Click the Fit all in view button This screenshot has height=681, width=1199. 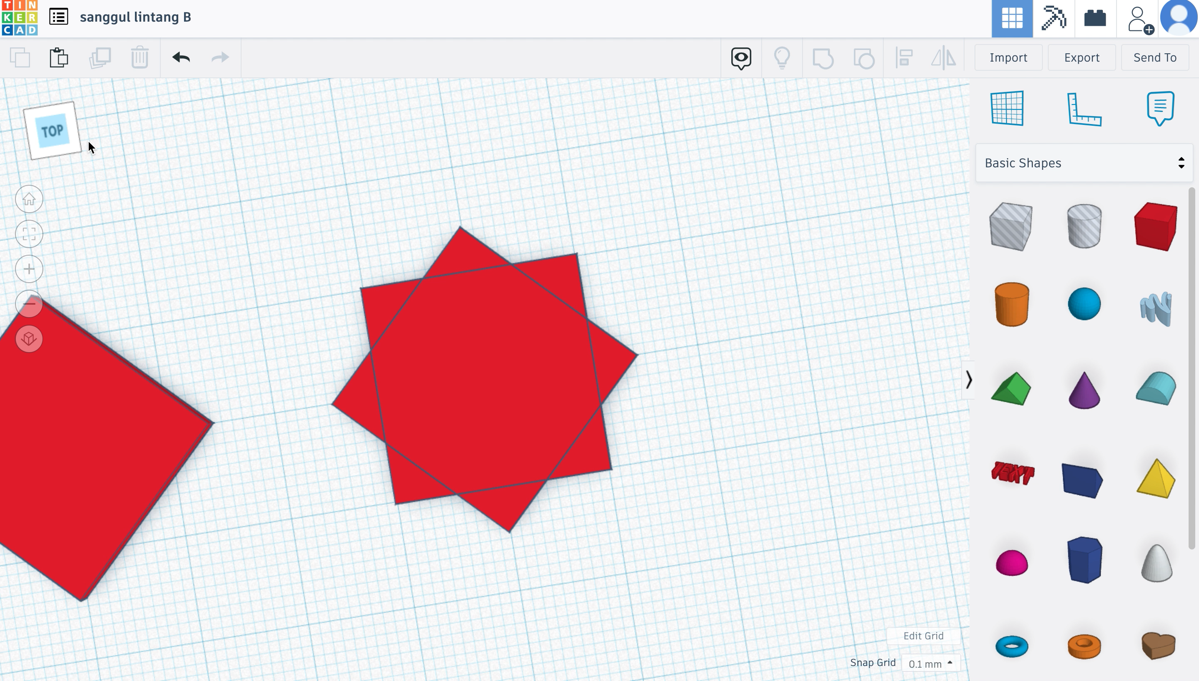tap(29, 234)
